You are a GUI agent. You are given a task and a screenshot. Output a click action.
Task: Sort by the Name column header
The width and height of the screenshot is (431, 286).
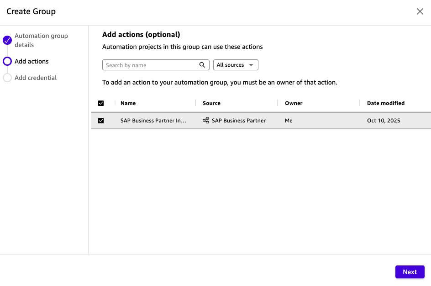tap(128, 103)
